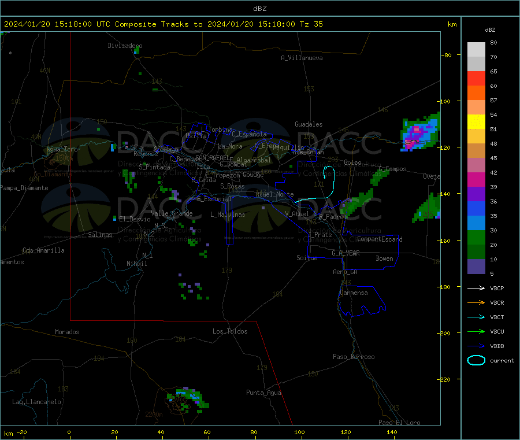Click the J_Prats map label
This screenshot has height=440, width=520.
[x=320, y=235]
